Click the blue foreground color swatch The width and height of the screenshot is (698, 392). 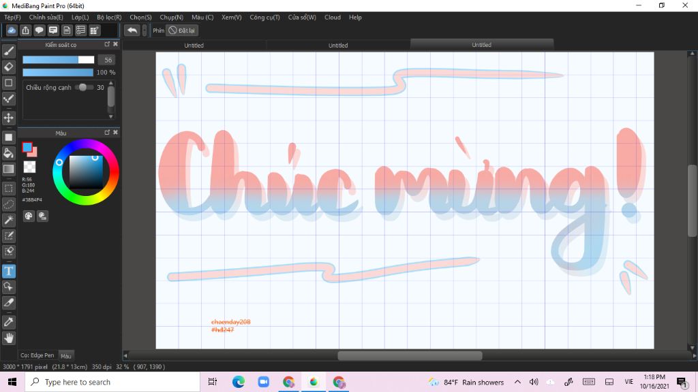pyautogui.click(x=27, y=147)
